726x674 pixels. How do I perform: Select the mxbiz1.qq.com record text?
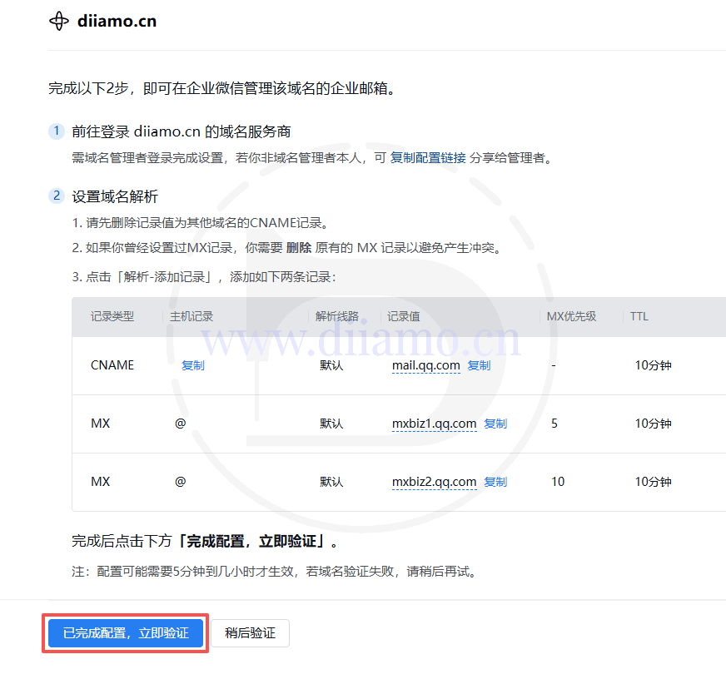[434, 424]
